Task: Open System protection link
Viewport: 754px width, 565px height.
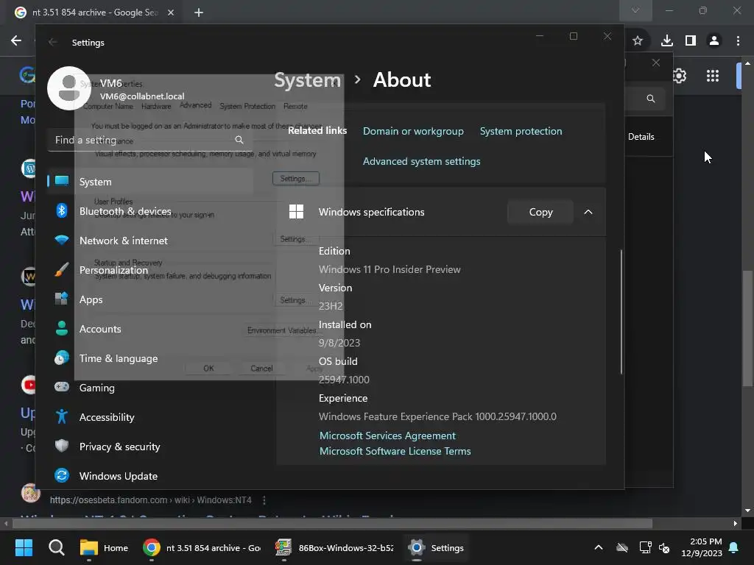Action: (521, 131)
